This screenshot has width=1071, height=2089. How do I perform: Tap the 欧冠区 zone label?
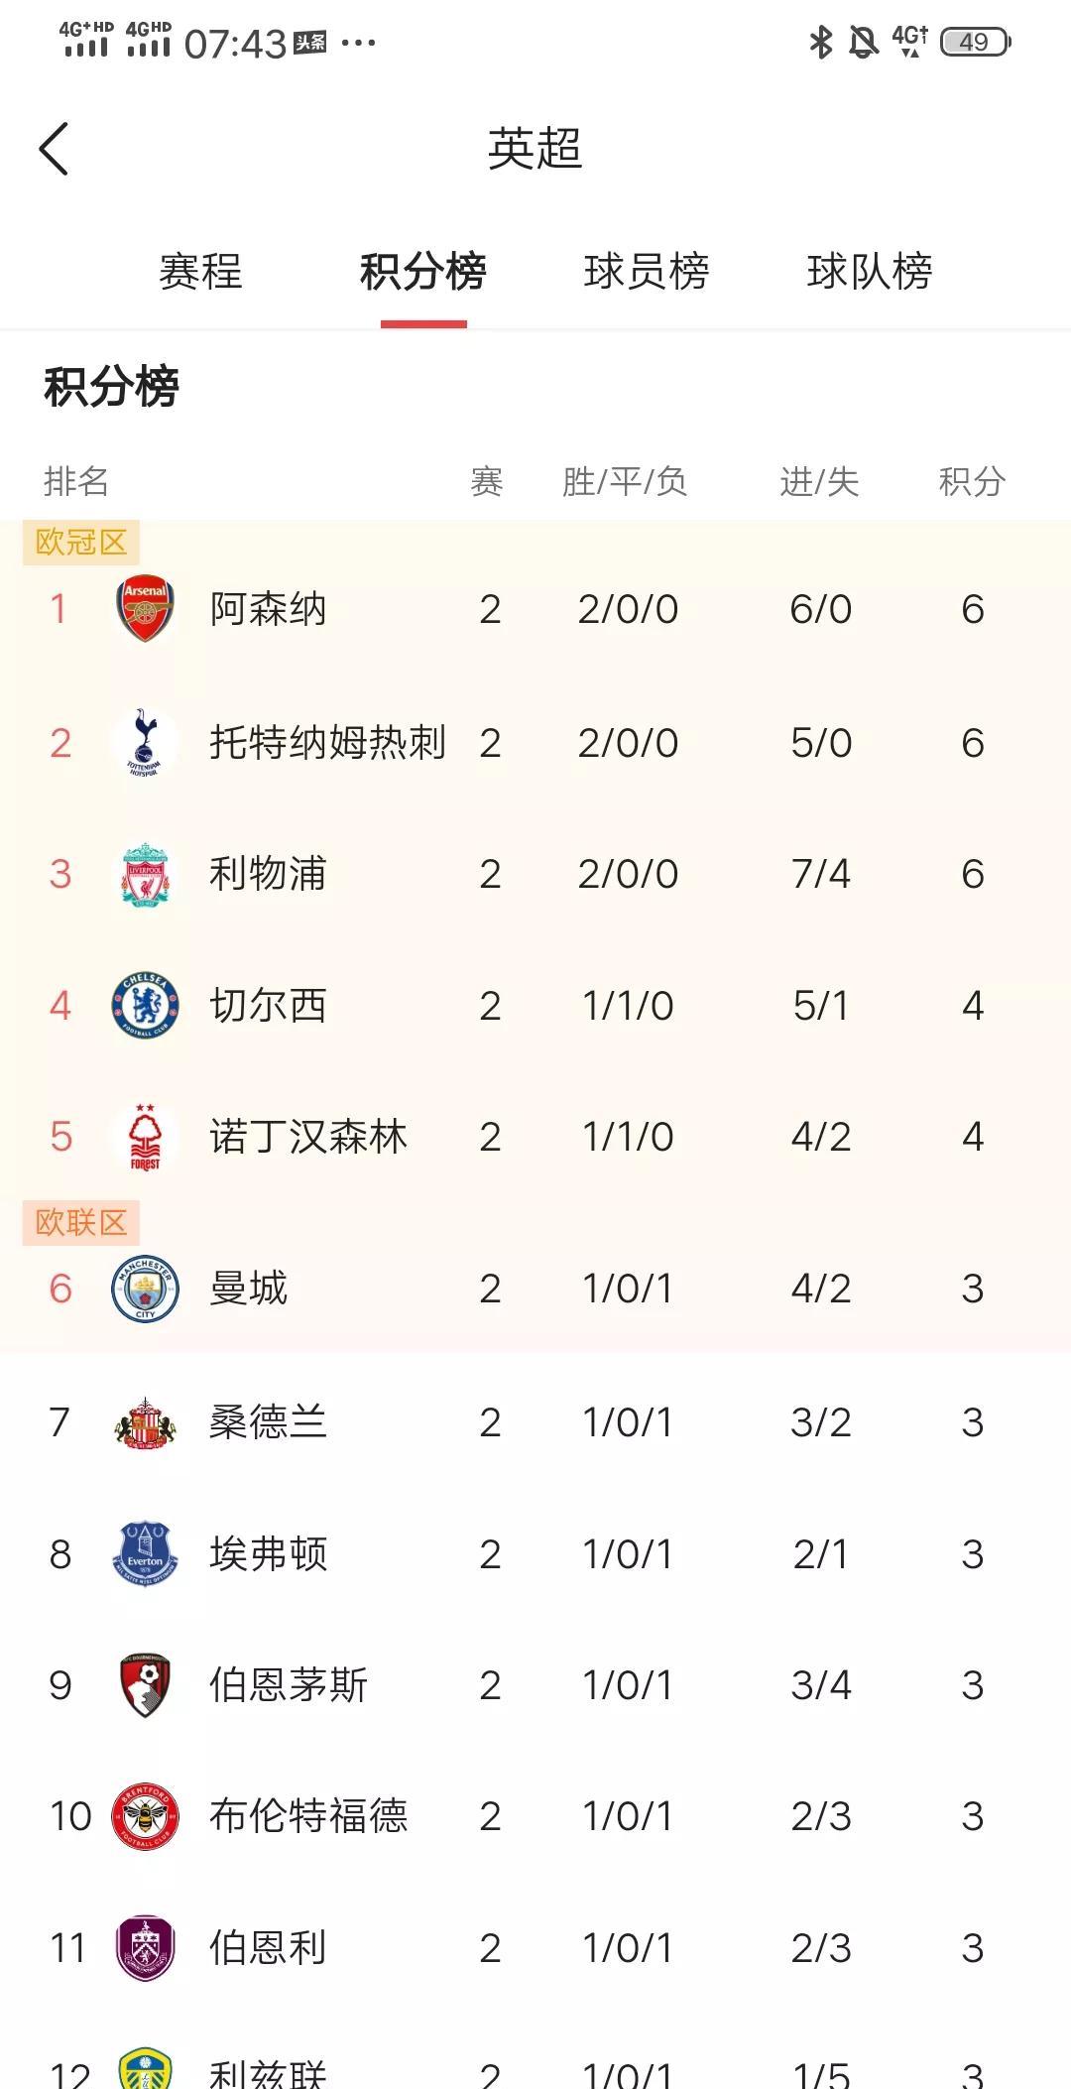coord(81,543)
